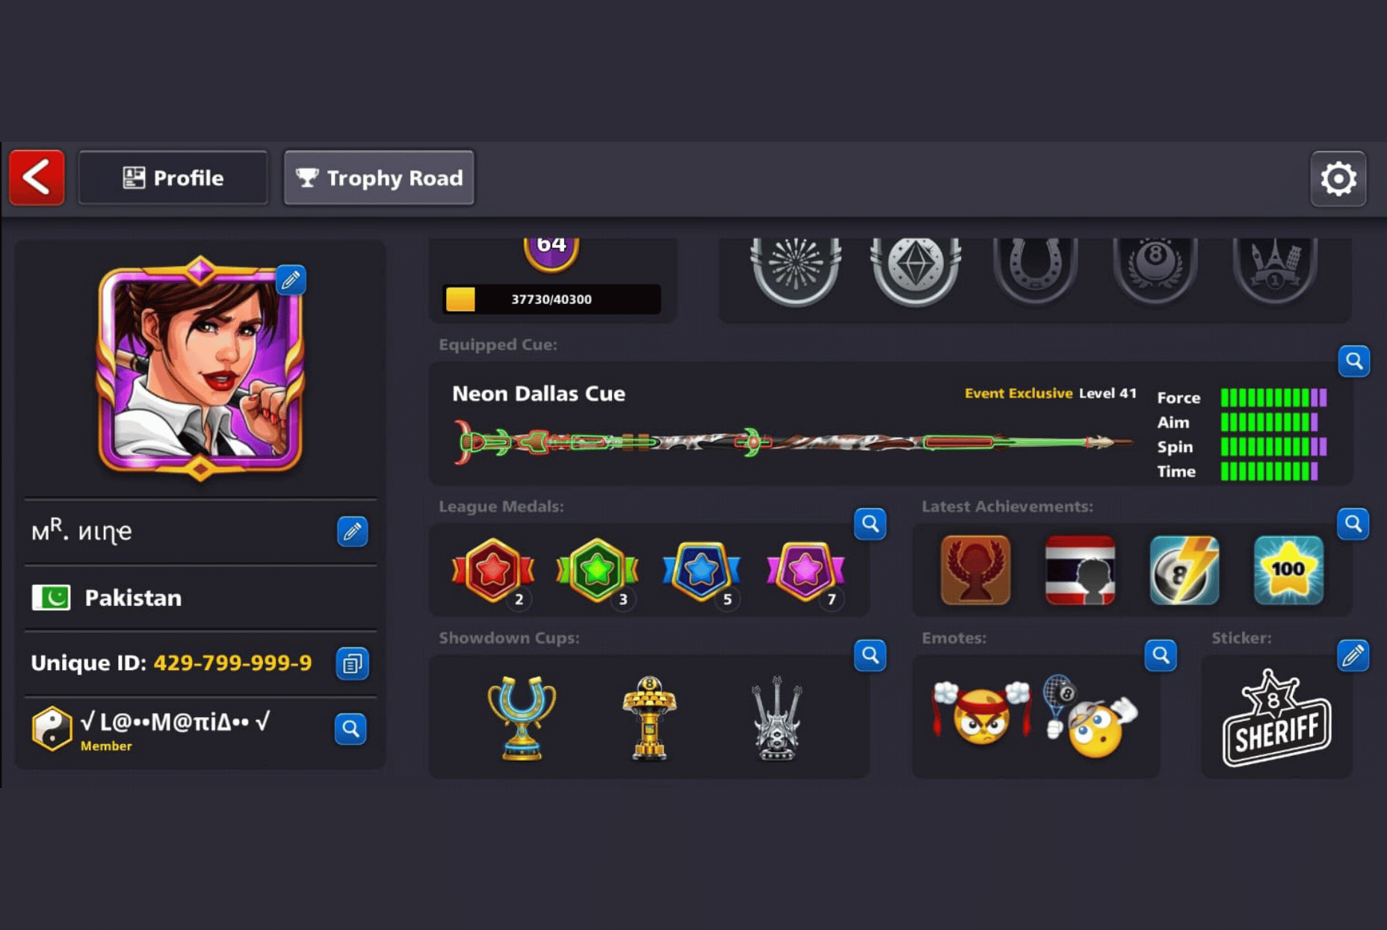Open Showdown Cups magnifier icon

click(870, 656)
